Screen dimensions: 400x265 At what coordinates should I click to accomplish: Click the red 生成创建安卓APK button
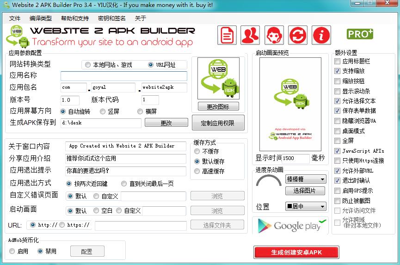(x=296, y=252)
